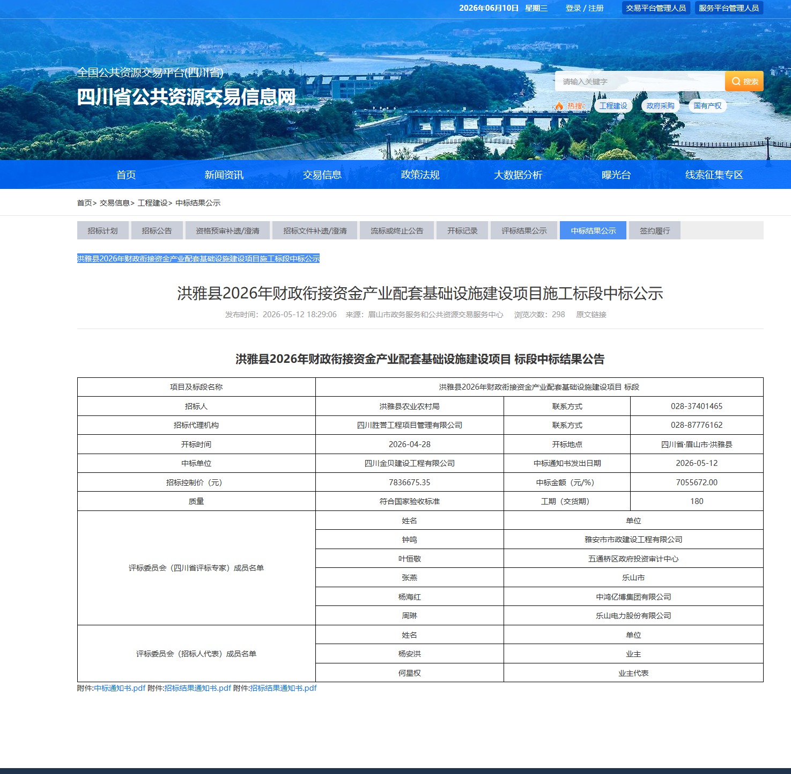Open the first 招标结果通知书.pdf attachment
Image resolution: width=791 pixels, height=774 pixels.
198,688
